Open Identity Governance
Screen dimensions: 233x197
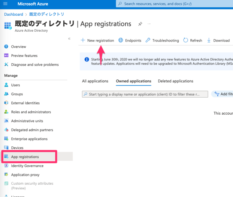tap(27, 166)
